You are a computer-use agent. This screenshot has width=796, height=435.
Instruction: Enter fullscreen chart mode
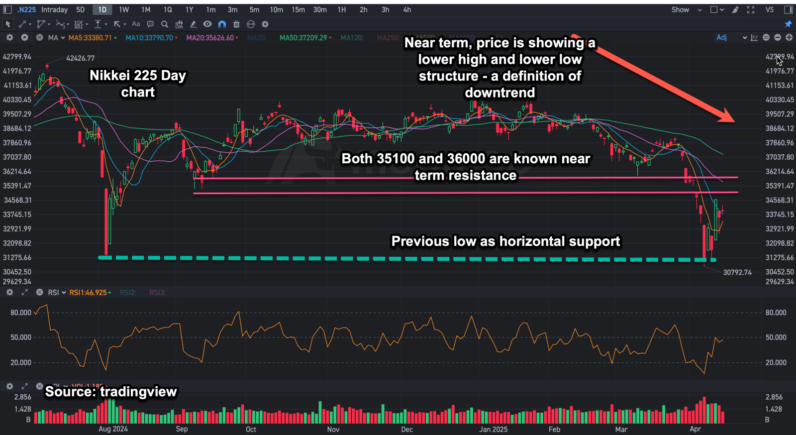751,9
